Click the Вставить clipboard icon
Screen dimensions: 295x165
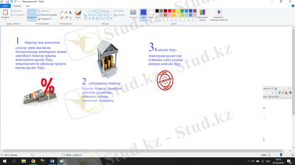(5, 13)
